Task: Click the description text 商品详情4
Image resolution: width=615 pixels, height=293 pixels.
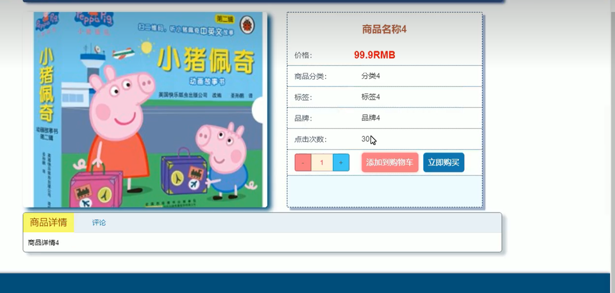Action: pos(43,243)
